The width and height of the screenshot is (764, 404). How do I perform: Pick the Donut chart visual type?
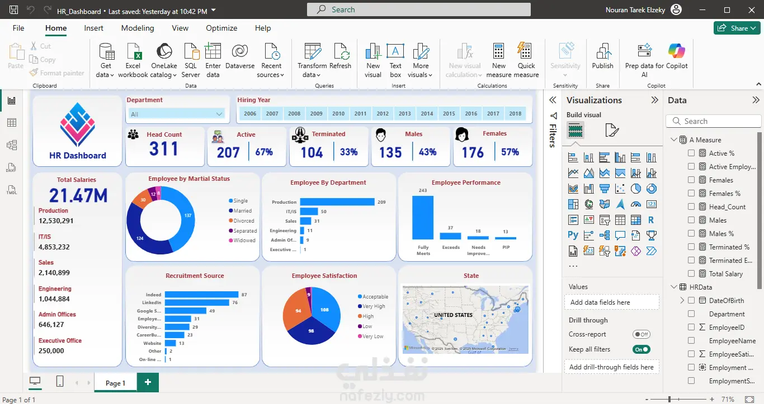click(651, 189)
